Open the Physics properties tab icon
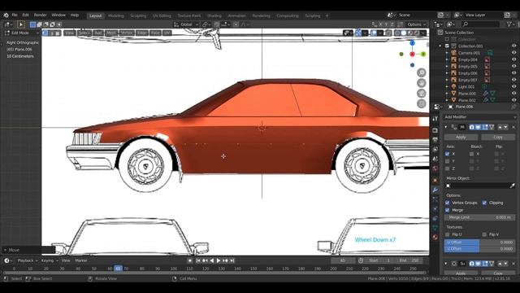The image size is (520, 293). click(x=435, y=209)
